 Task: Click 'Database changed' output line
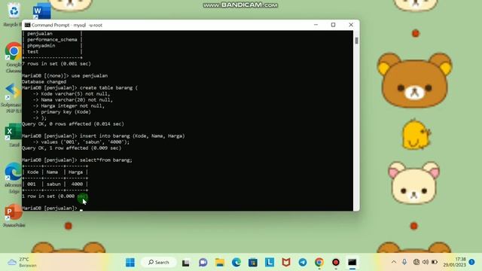(x=44, y=82)
